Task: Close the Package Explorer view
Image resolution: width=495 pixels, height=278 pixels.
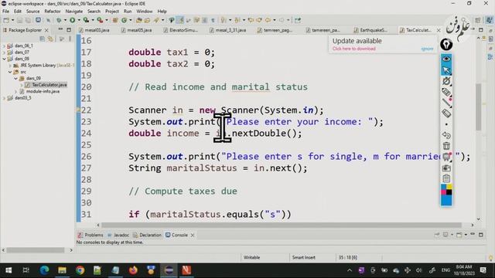Action: pos(46,30)
